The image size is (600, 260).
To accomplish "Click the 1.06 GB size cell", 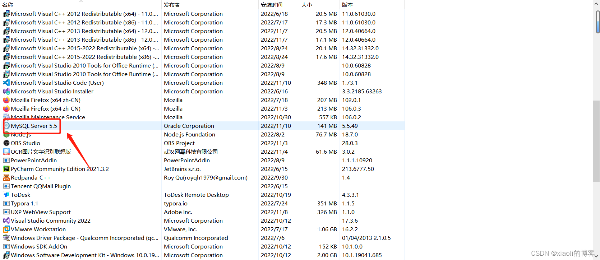I will point(327,229).
